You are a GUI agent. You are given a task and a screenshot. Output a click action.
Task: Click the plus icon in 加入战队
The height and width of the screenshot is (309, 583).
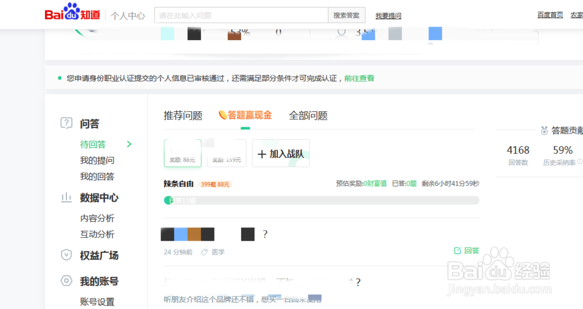coord(262,154)
